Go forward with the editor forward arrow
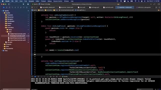 tap(37, 7)
